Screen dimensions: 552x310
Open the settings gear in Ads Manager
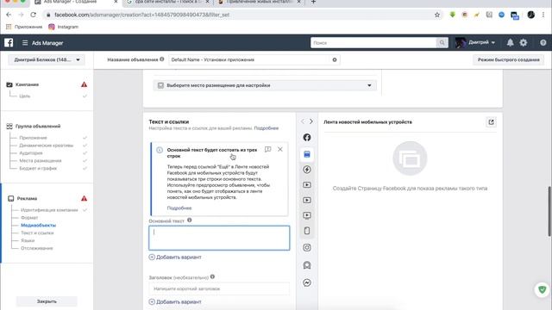point(524,42)
